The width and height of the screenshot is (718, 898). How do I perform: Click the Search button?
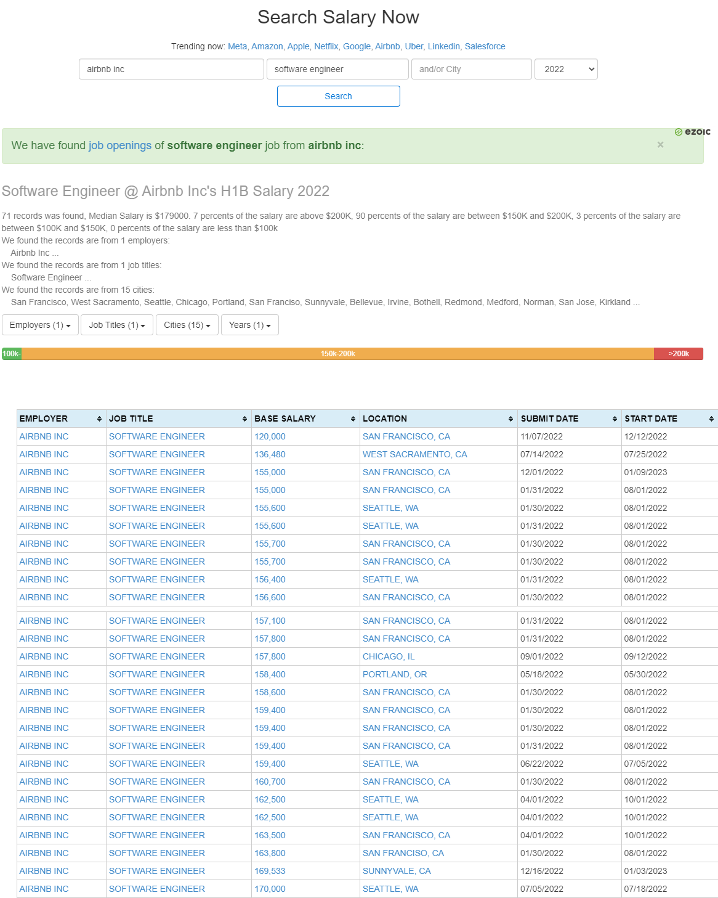tap(339, 96)
